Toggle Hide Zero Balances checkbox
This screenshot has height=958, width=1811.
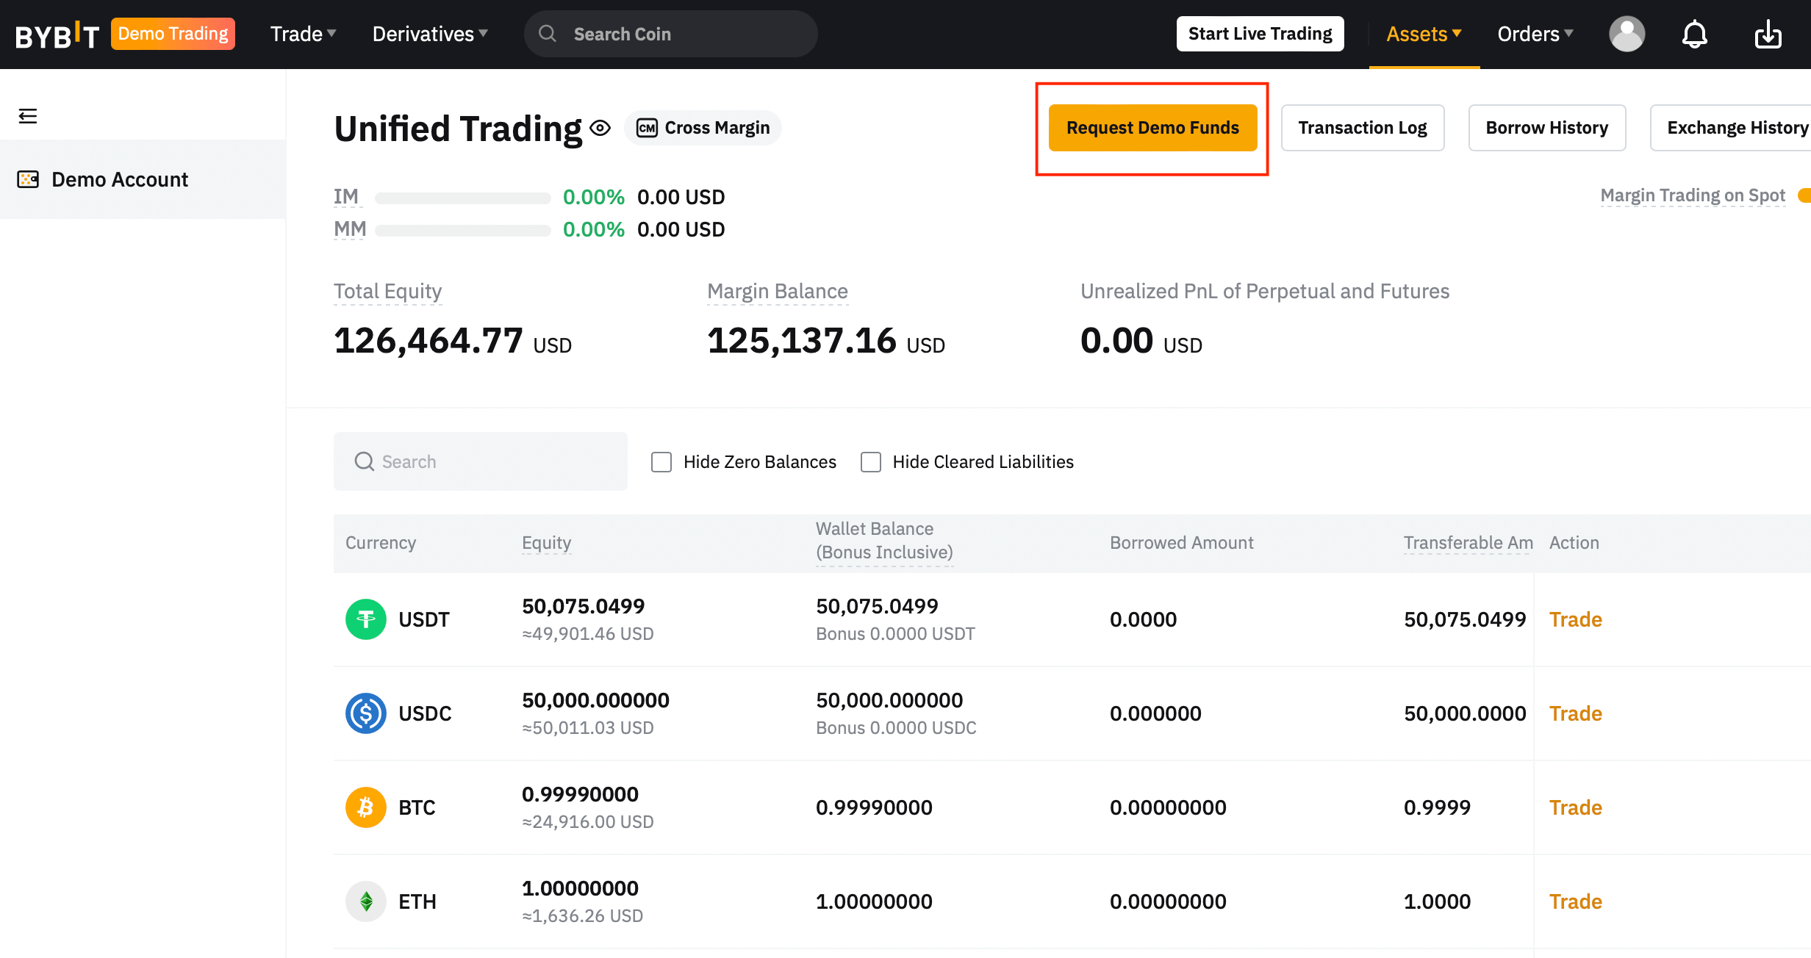[x=661, y=461]
